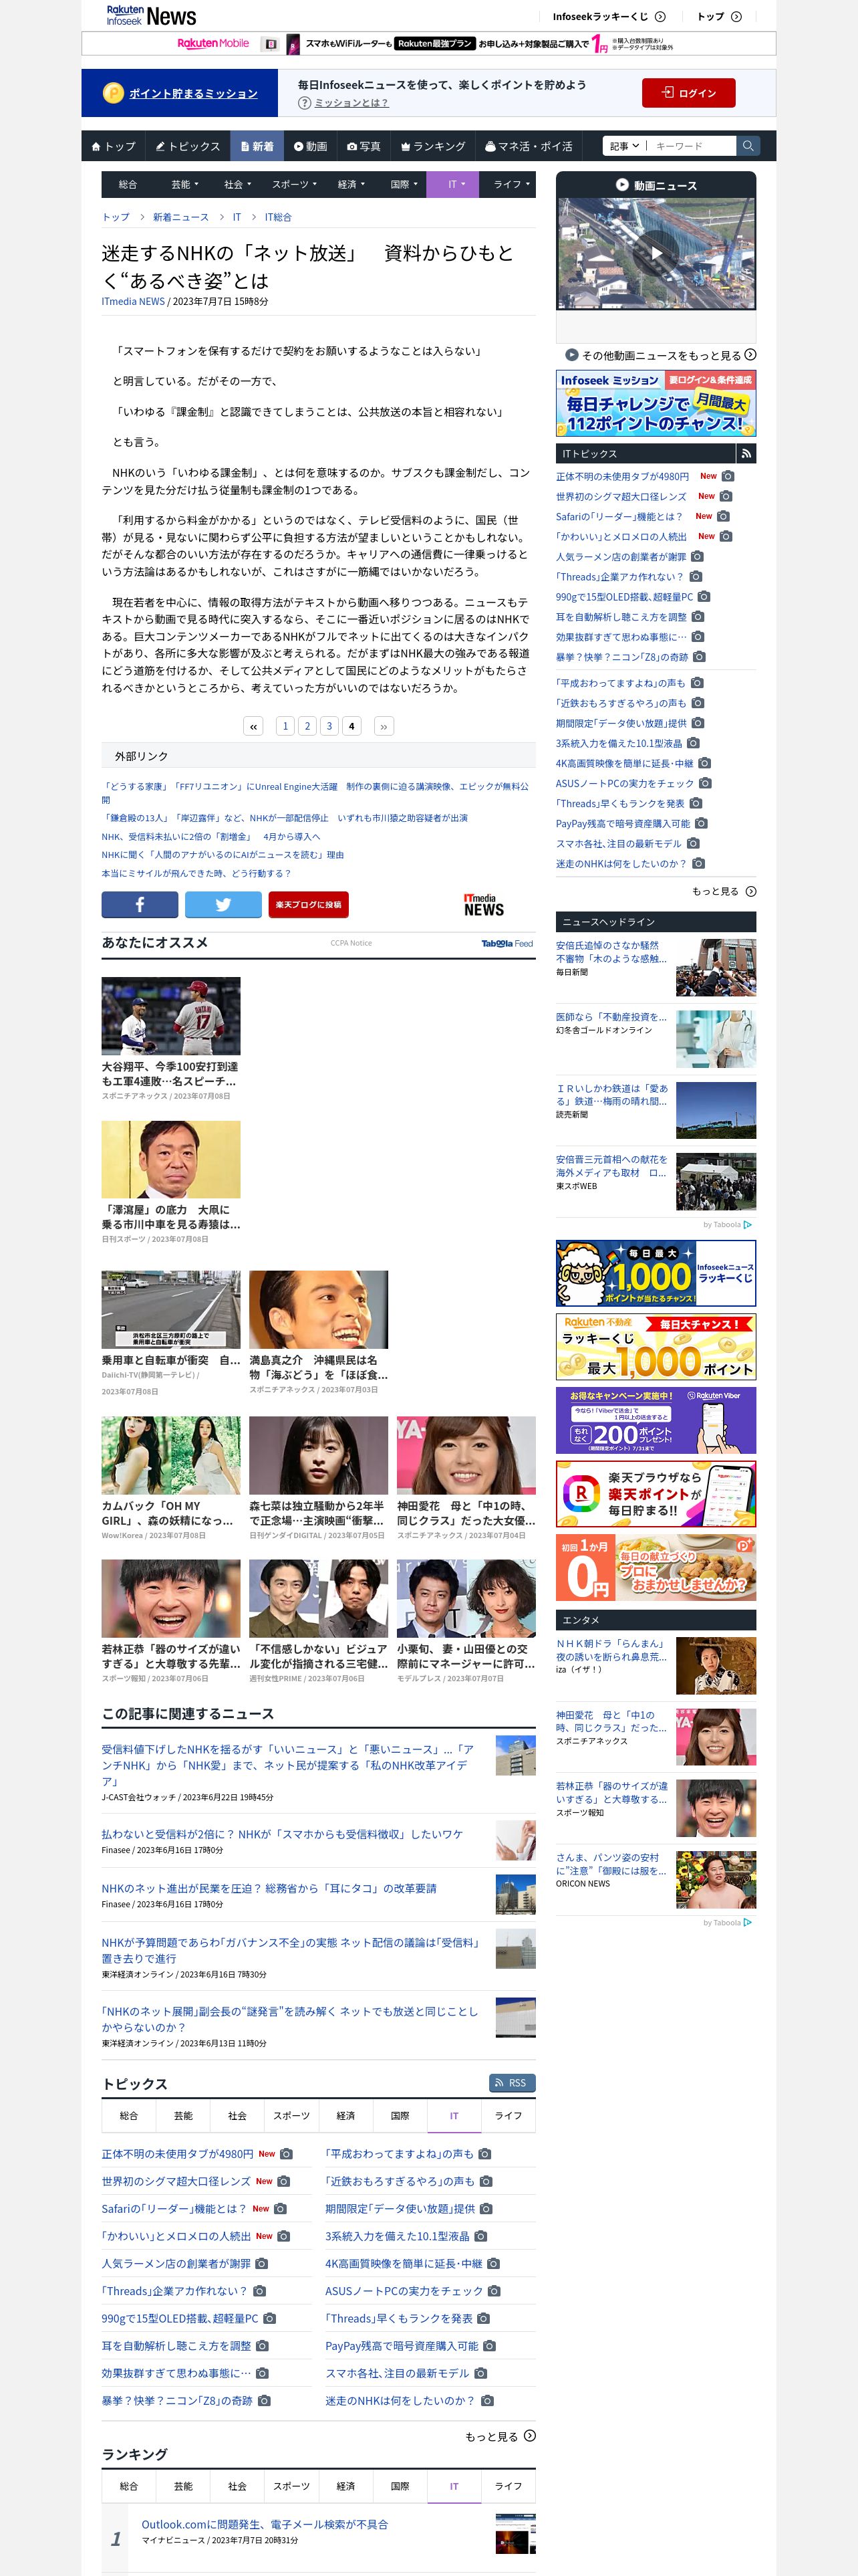This screenshot has height=2576, width=858.
Task: Click CCPA Notice in recommendations header
Action: (x=351, y=943)
